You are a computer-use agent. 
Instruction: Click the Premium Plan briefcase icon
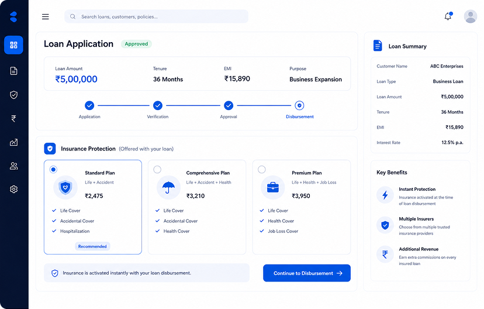[x=273, y=187]
